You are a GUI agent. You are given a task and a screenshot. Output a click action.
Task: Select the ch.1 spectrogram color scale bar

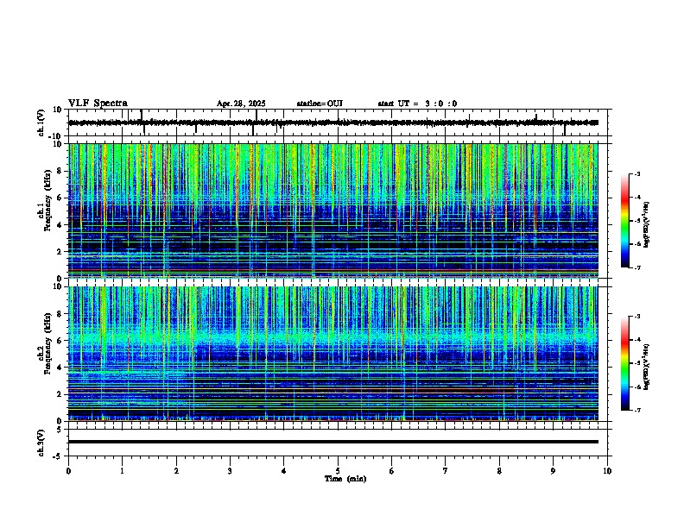pos(624,221)
